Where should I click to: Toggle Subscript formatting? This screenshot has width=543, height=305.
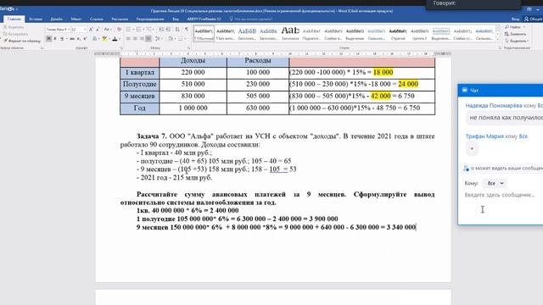coord(79,39)
